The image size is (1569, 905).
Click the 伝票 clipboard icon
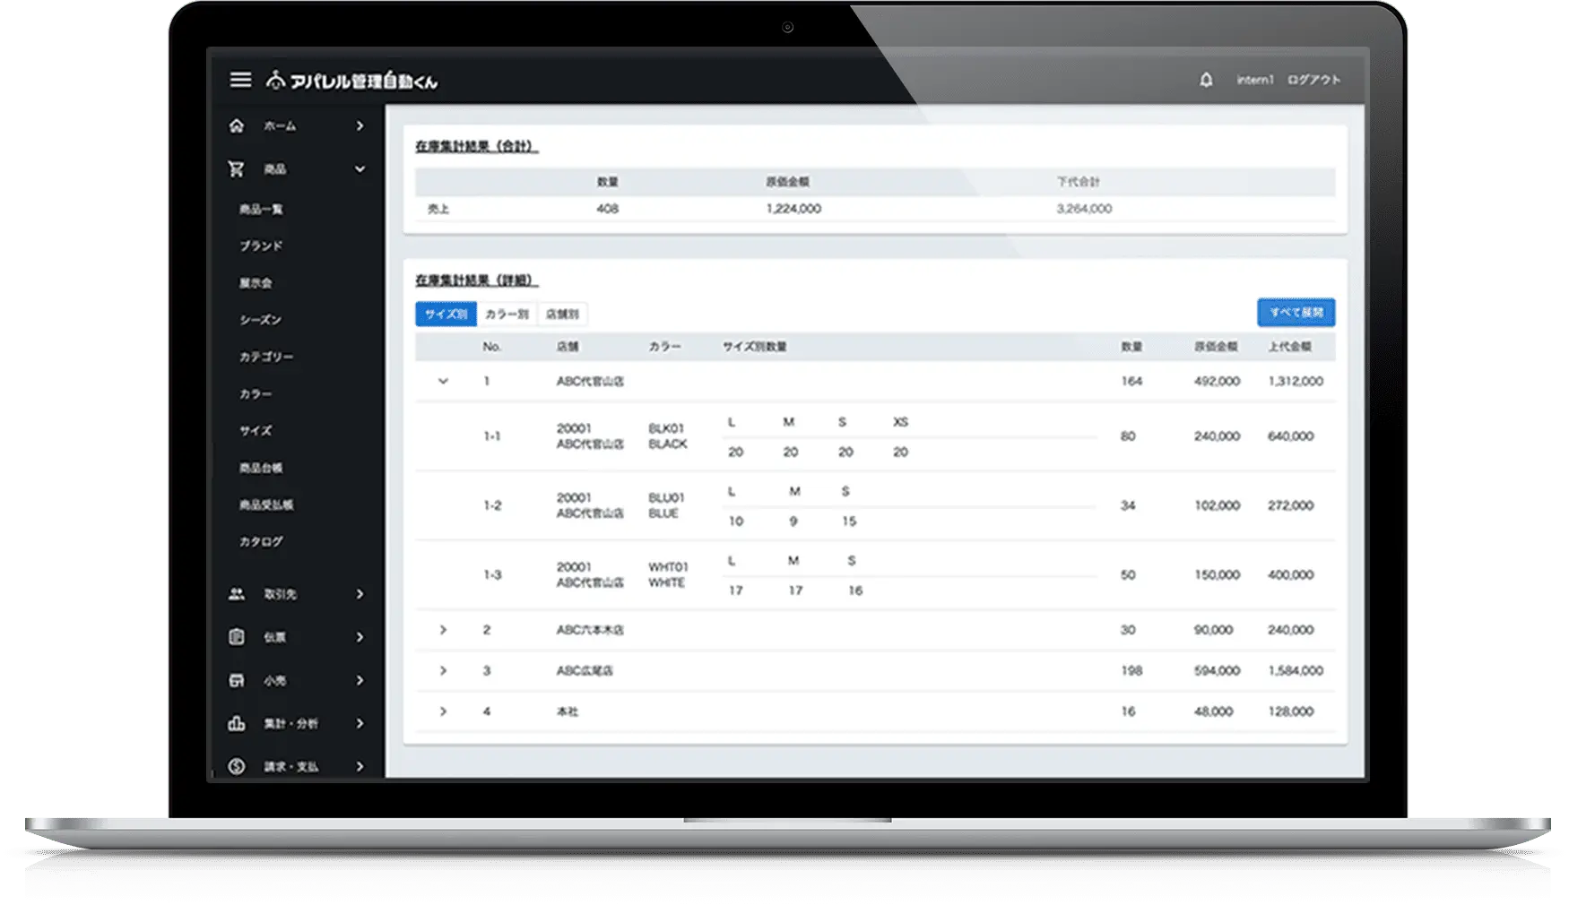pos(237,637)
